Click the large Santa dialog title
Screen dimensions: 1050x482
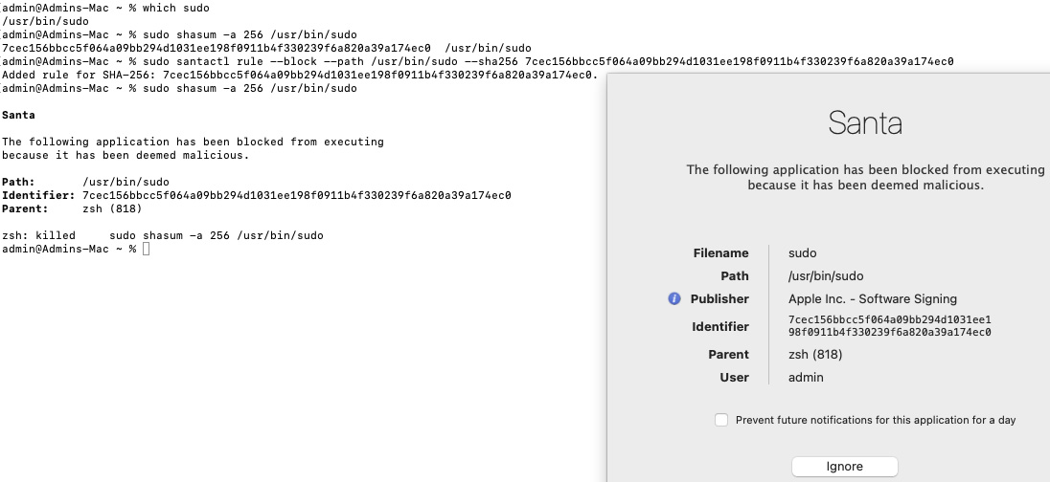[865, 123]
